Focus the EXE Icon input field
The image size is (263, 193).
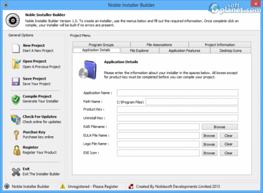tap(158, 153)
